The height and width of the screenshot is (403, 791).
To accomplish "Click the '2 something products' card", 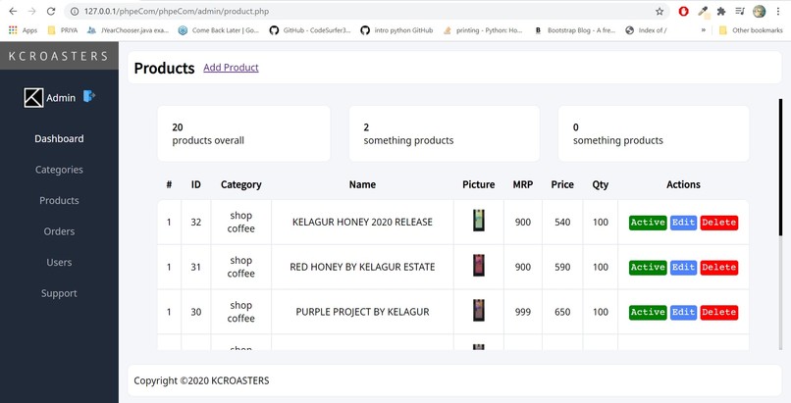I will pyautogui.click(x=444, y=133).
